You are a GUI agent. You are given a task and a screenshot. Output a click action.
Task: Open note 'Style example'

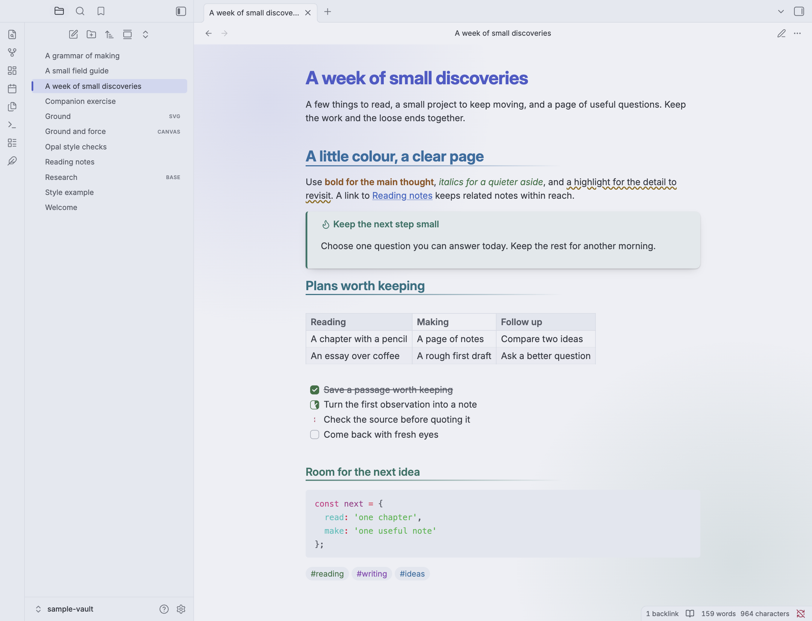(109, 192)
